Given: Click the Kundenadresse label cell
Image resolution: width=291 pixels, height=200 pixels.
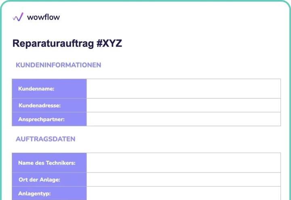Looking at the screenshot, I should pyautogui.click(x=49, y=105).
